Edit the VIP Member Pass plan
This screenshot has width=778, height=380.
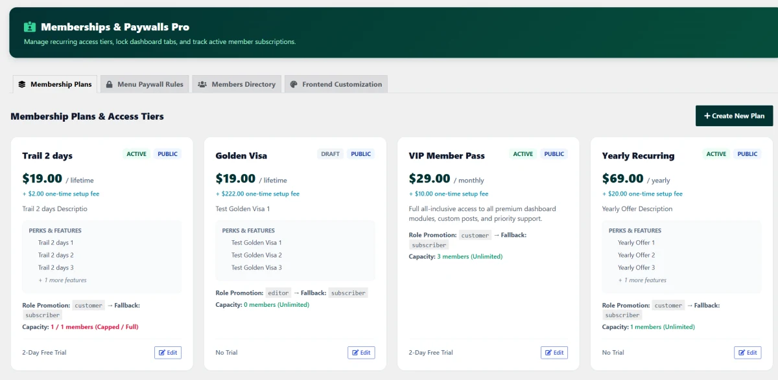click(554, 353)
